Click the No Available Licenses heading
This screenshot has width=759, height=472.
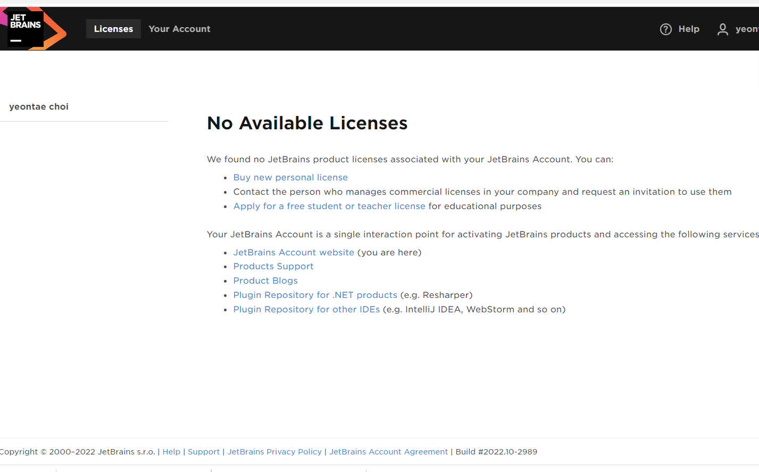[307, 123]
